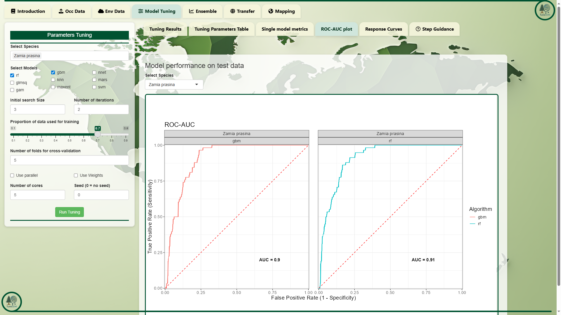Click the Step Guidance question icon
Image resolution: width=561 pixels, height=315 pixels.
[x=418, y=29]
